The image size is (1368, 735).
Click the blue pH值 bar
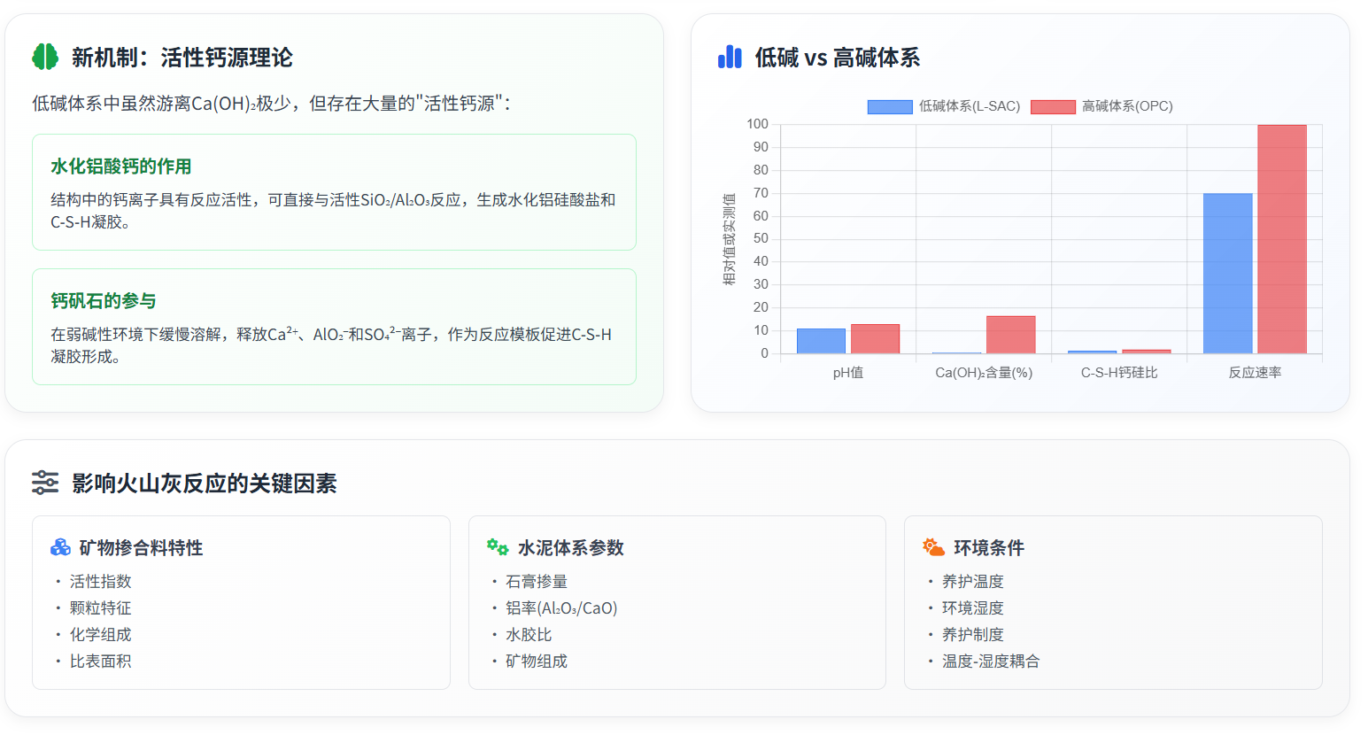(821, 341)
